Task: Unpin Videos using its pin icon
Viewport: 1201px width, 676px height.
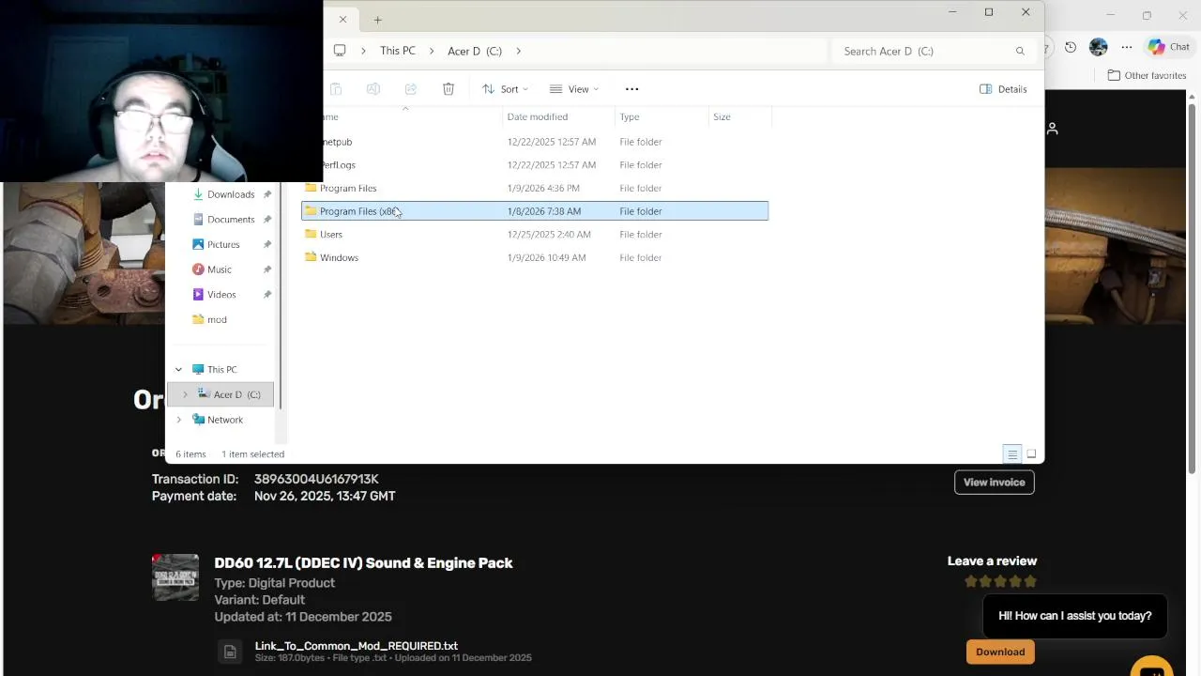Action: (x=267, y=294)
